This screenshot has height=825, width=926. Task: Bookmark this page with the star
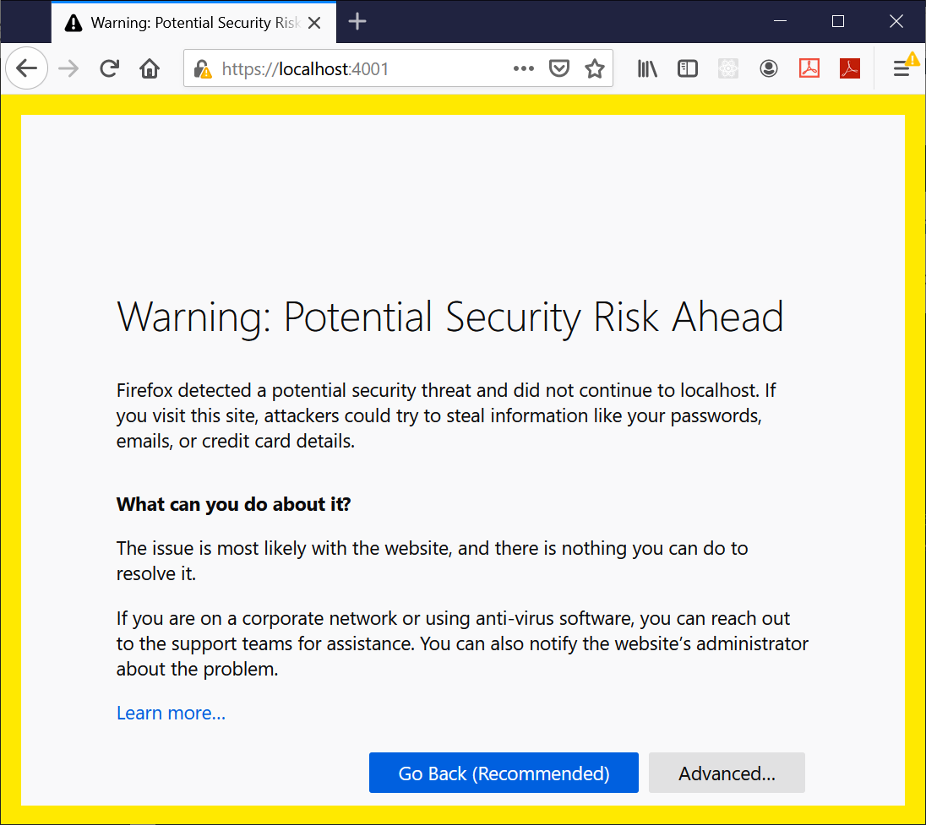pos(595,68)
